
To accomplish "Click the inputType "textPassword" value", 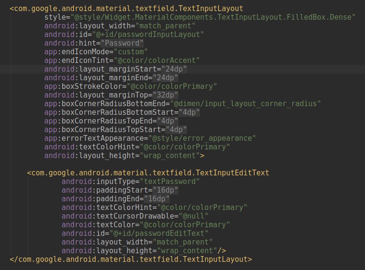I will coord(169,182).
